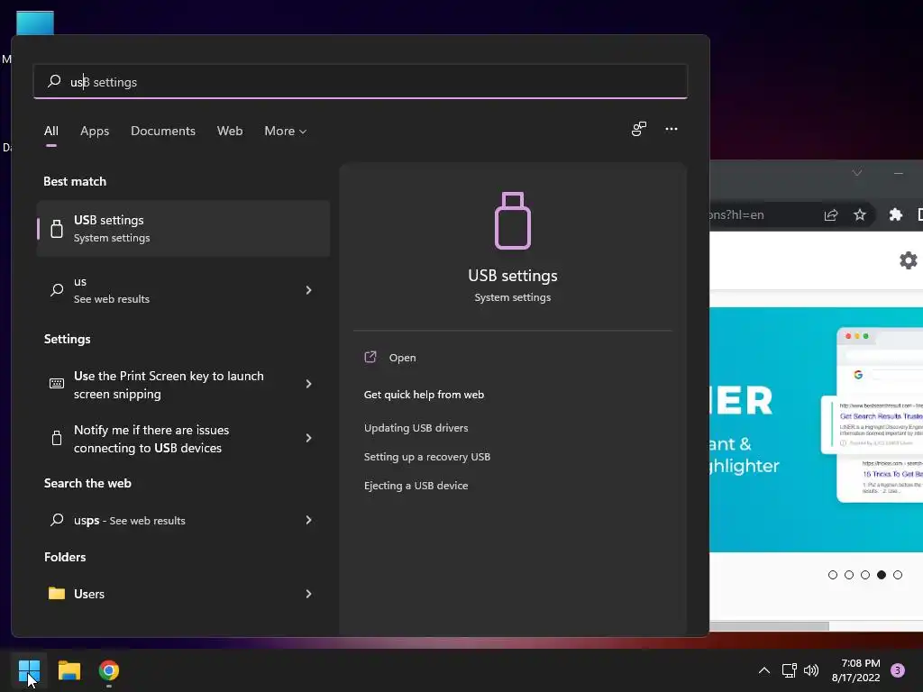Viewport: 923px width, 692px height.
Task: Click the 'USB settings' title in preview pane
Action: click(513, 276)
